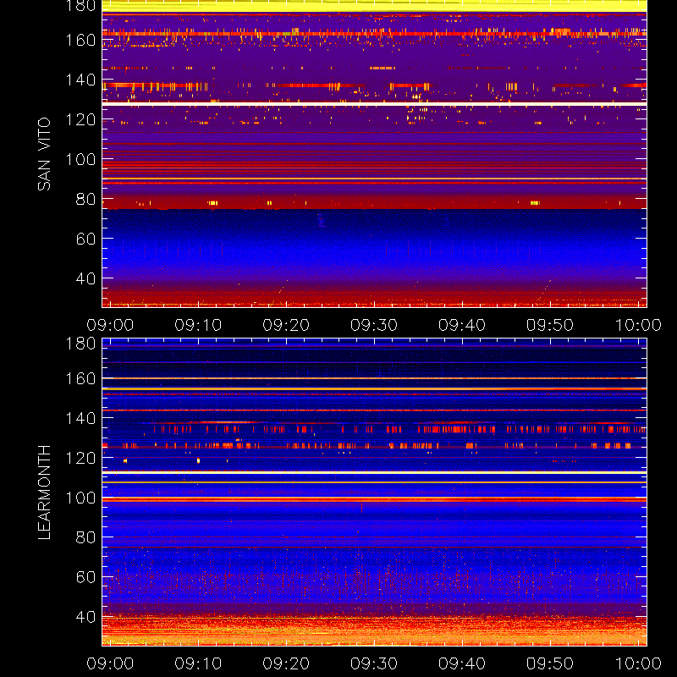Pick the 100 frequency label on Learmonth axis
The image size is (677, 677).
click(x=80, y=498)
